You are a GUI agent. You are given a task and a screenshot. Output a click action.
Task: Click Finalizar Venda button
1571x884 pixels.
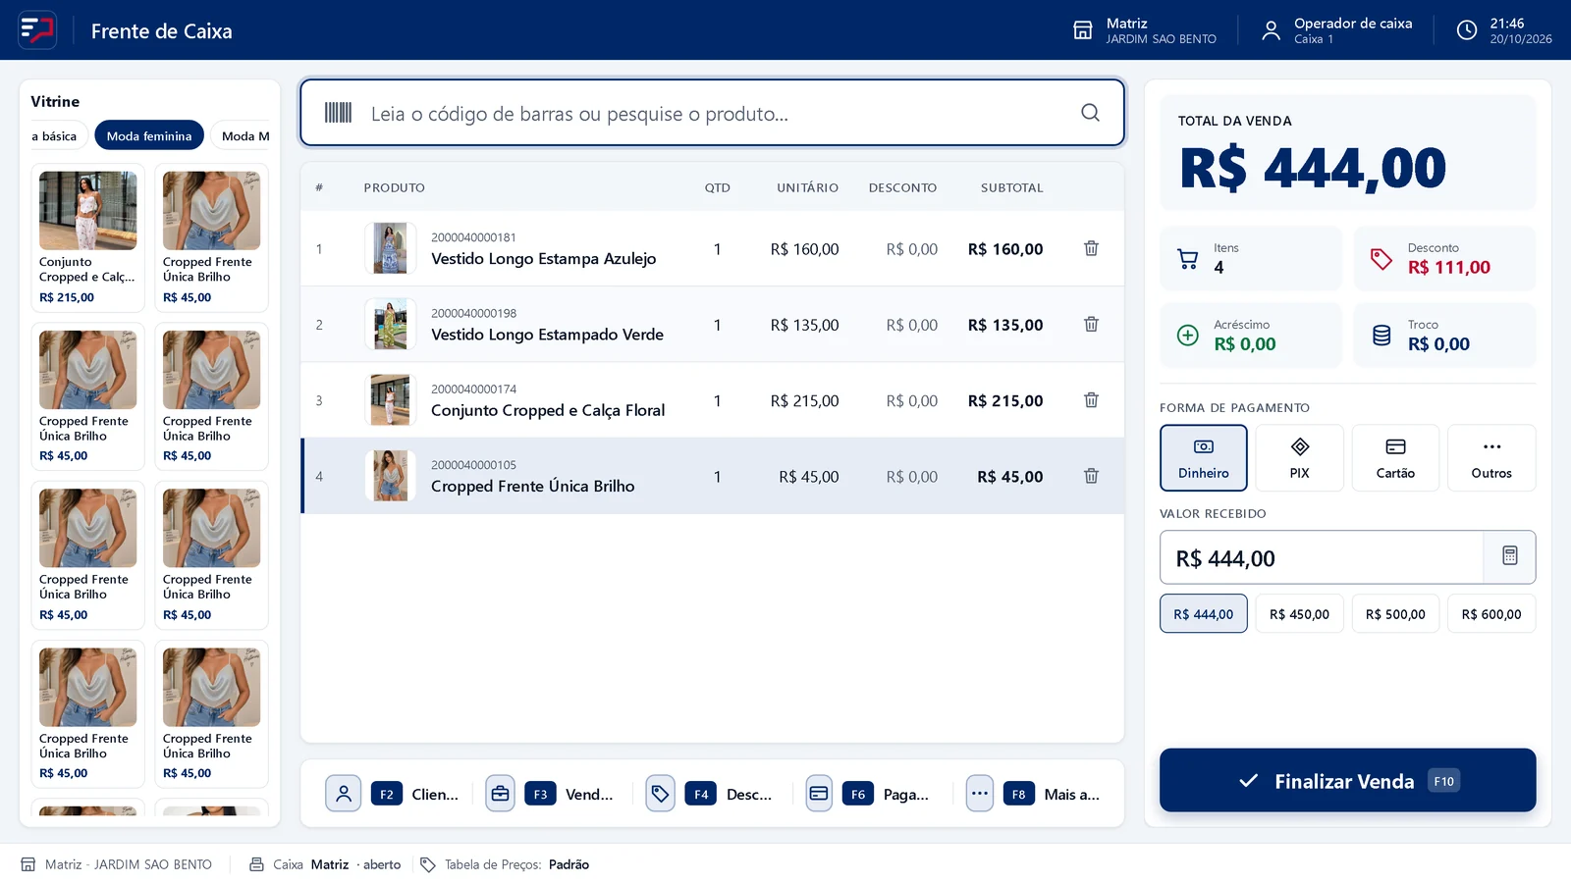click(1347, 780)
